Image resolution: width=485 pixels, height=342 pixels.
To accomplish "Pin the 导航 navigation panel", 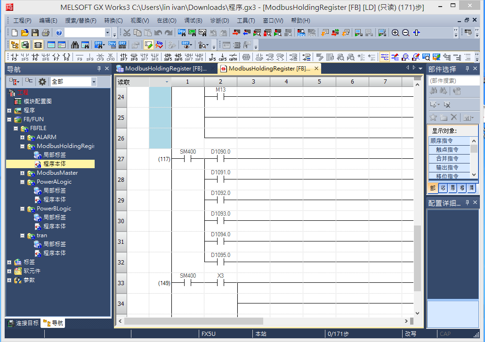I will coord(99,69).
